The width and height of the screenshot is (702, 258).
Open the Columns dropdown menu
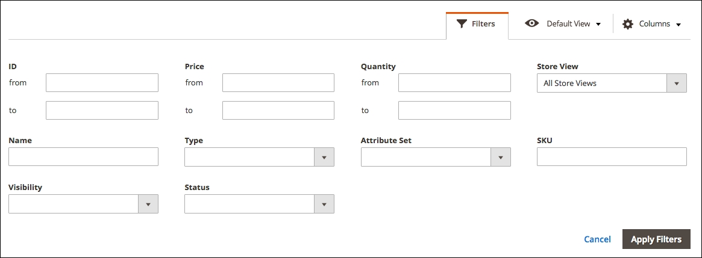(652, 24)
